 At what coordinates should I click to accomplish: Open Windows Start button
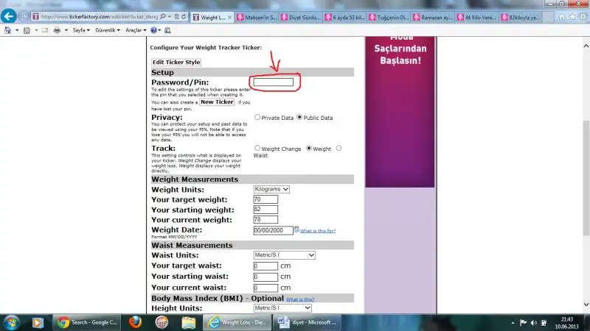pyautogui.click(x=12, y=321)
